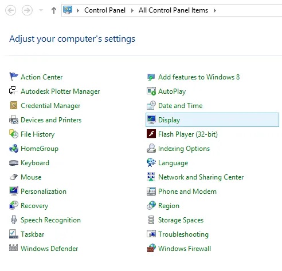
Task: Click the Devices and Printers icon
Action: pos(14,119)
